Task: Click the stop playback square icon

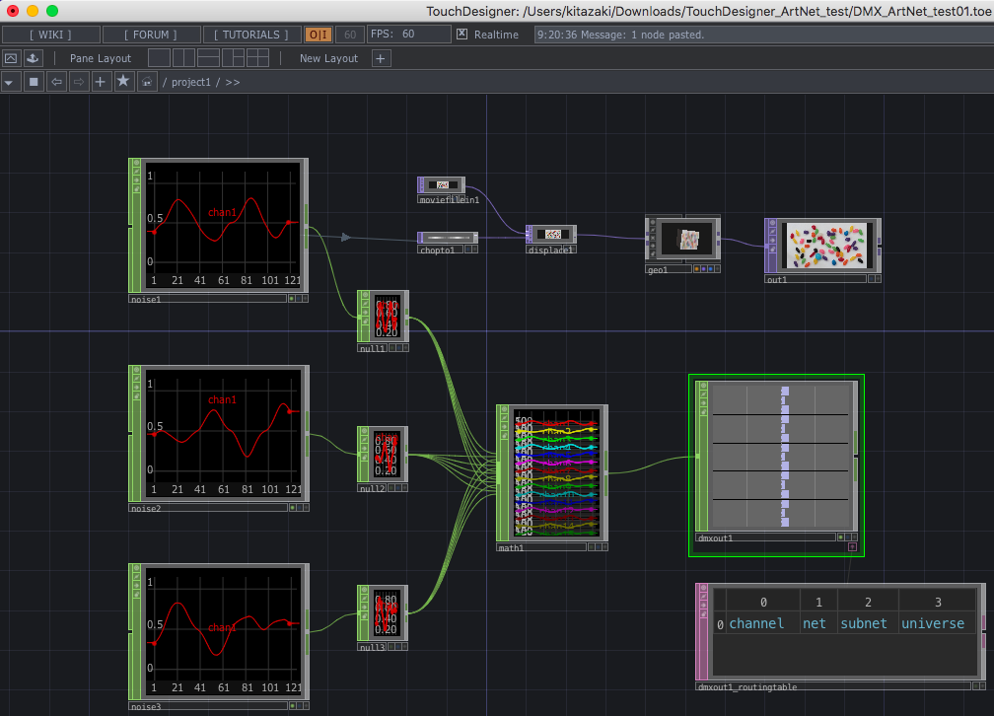Action: click(x=33, y=82)
